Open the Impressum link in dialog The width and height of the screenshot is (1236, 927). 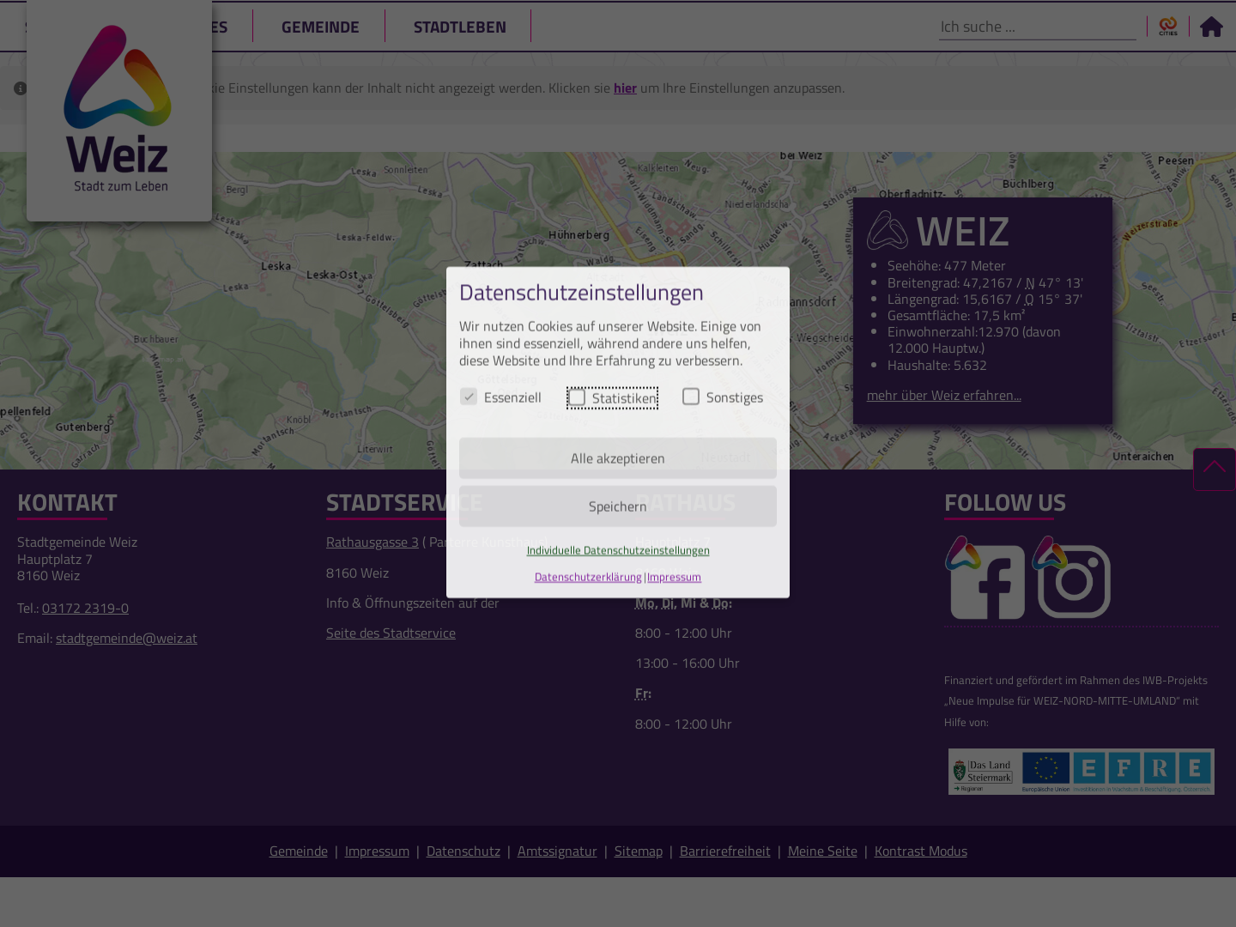click(x=674, y=577)
